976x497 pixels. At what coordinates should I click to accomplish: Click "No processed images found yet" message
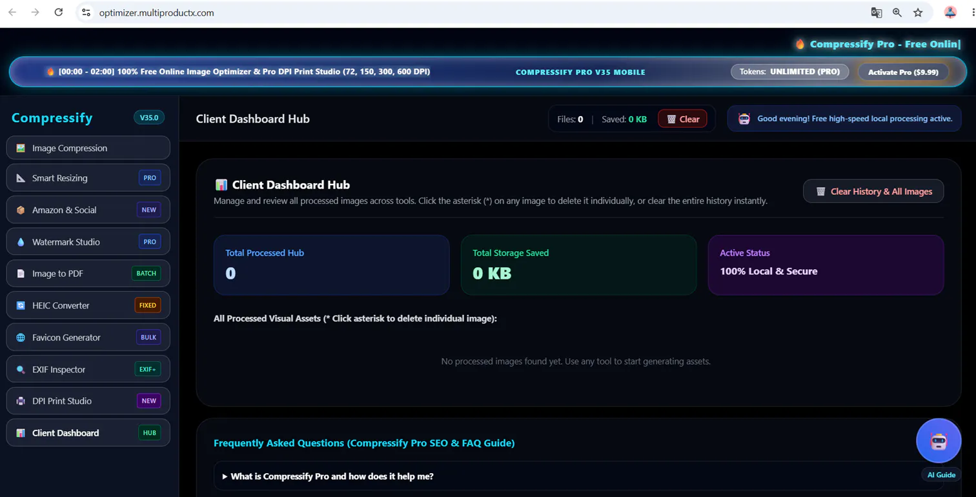click(x=576, y=361)
